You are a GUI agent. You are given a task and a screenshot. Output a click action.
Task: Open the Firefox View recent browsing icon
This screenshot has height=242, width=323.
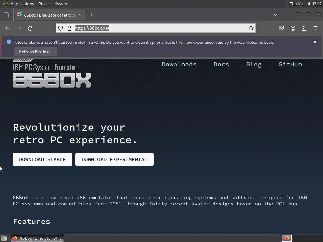click(6, 15)
